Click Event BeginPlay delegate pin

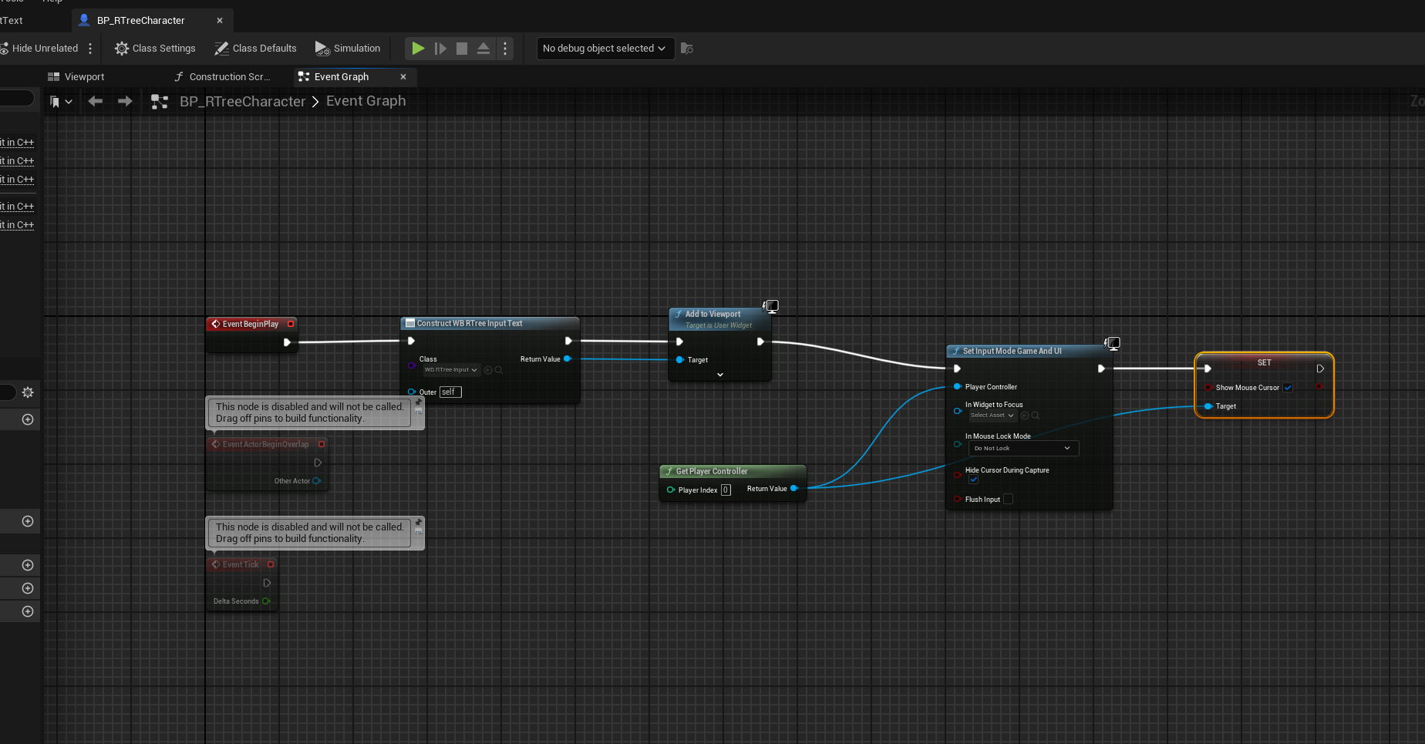pos(291,324)
